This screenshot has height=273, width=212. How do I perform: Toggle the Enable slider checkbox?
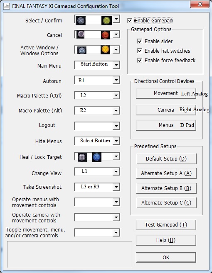point(140,41)
